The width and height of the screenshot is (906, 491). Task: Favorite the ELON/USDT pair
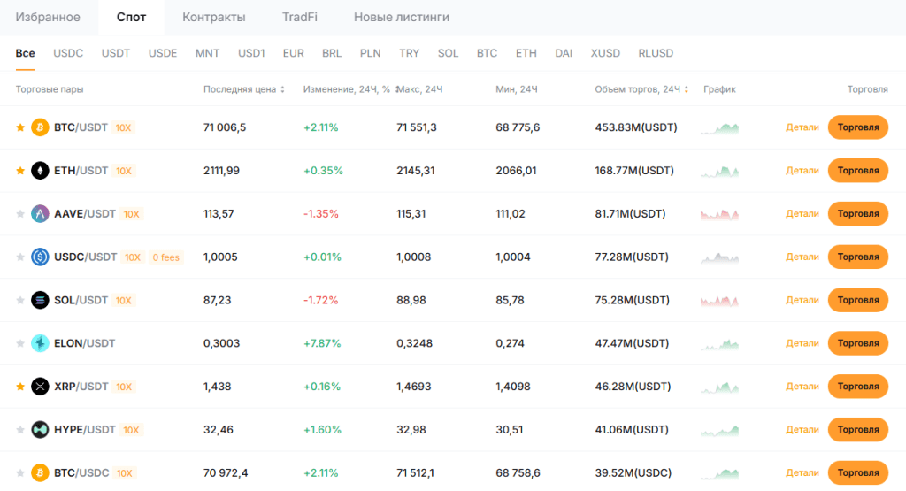[20, 343]
